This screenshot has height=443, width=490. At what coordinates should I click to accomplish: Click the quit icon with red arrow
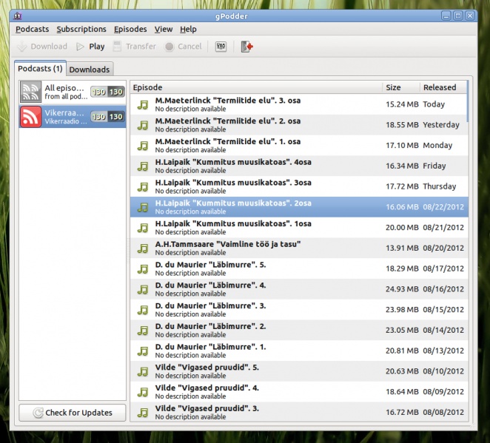247,47
